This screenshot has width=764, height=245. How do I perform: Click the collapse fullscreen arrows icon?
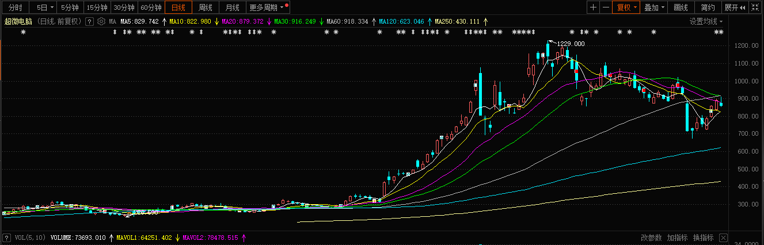(755, 7)
